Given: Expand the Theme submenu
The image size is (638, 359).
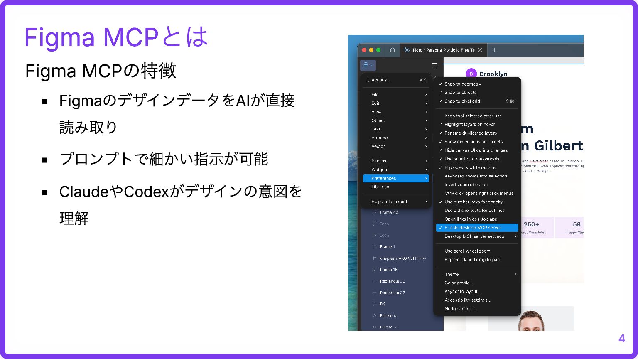Looking at the screenshot, I should [x=477, y=274].
